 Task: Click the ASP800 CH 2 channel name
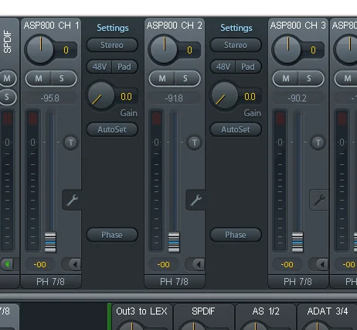(x=175, y=26)
